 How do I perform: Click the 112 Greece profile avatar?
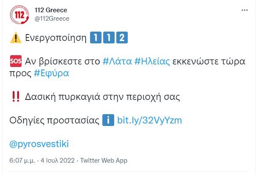click(19, 16)
